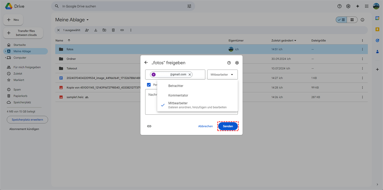Click the trash icon in selection toolbar
383x190 pixels.
coord(113,30)
